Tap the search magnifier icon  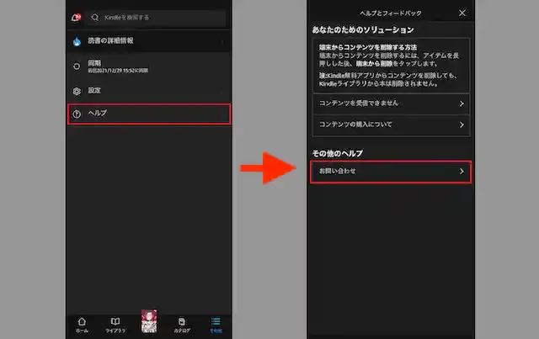pyautogui.click(x=95, y=17)
